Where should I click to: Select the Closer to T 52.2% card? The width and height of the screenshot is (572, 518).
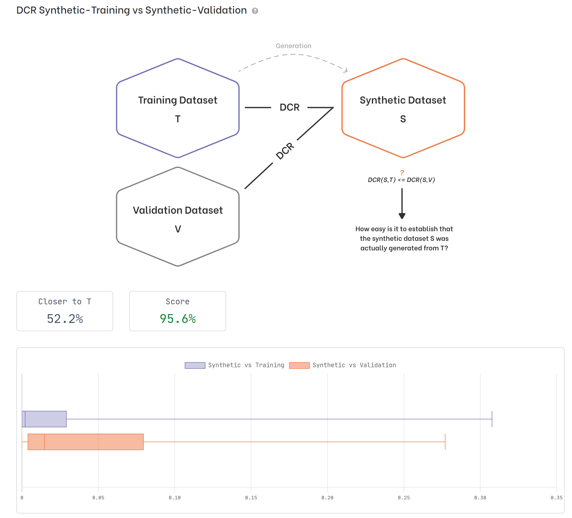[x=65, y=311]
